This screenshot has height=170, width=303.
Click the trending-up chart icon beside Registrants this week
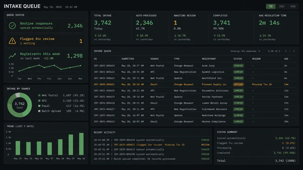tap(12, 56)
